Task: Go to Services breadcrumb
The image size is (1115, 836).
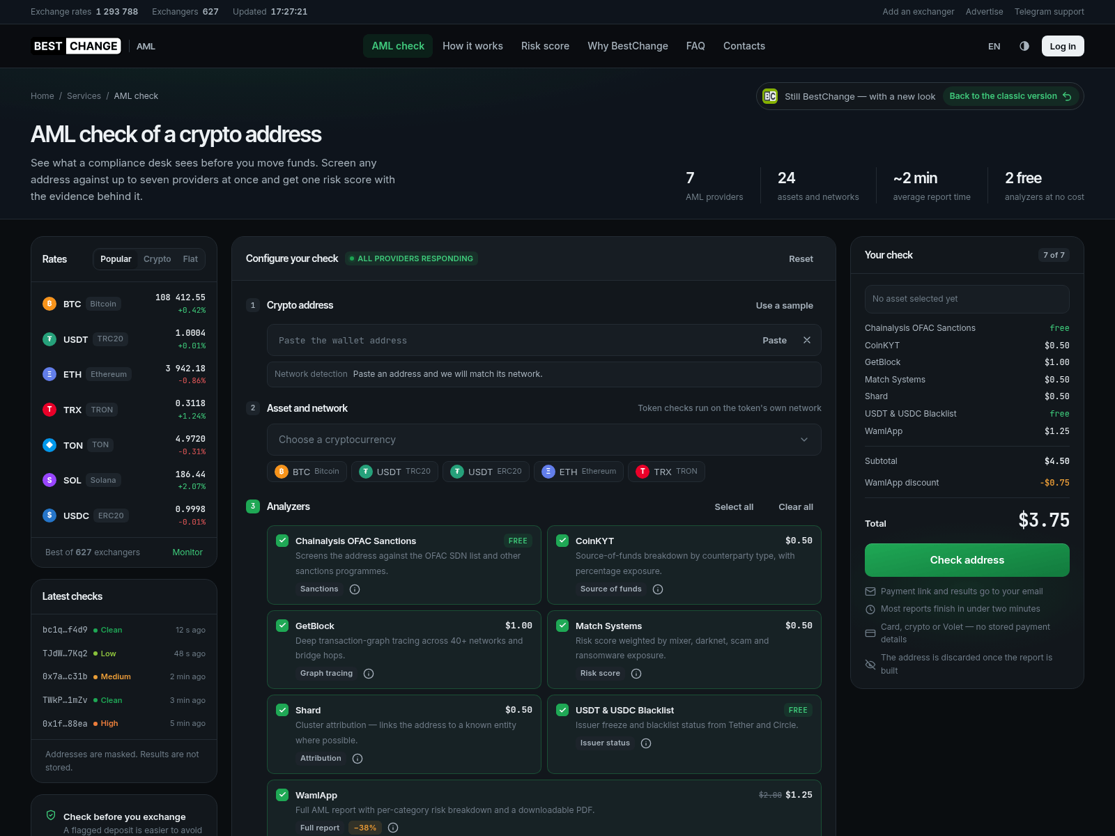Action: click(84, 96)
